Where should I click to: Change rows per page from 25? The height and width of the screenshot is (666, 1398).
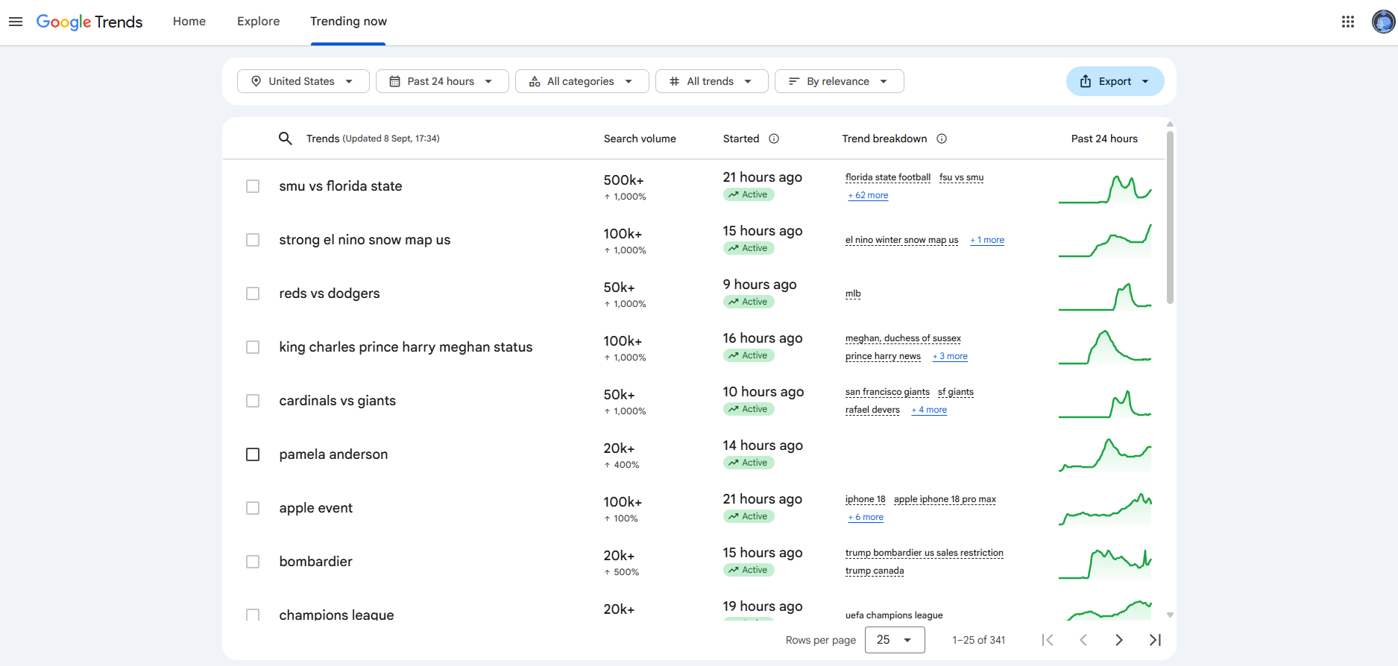coord(895,640)
